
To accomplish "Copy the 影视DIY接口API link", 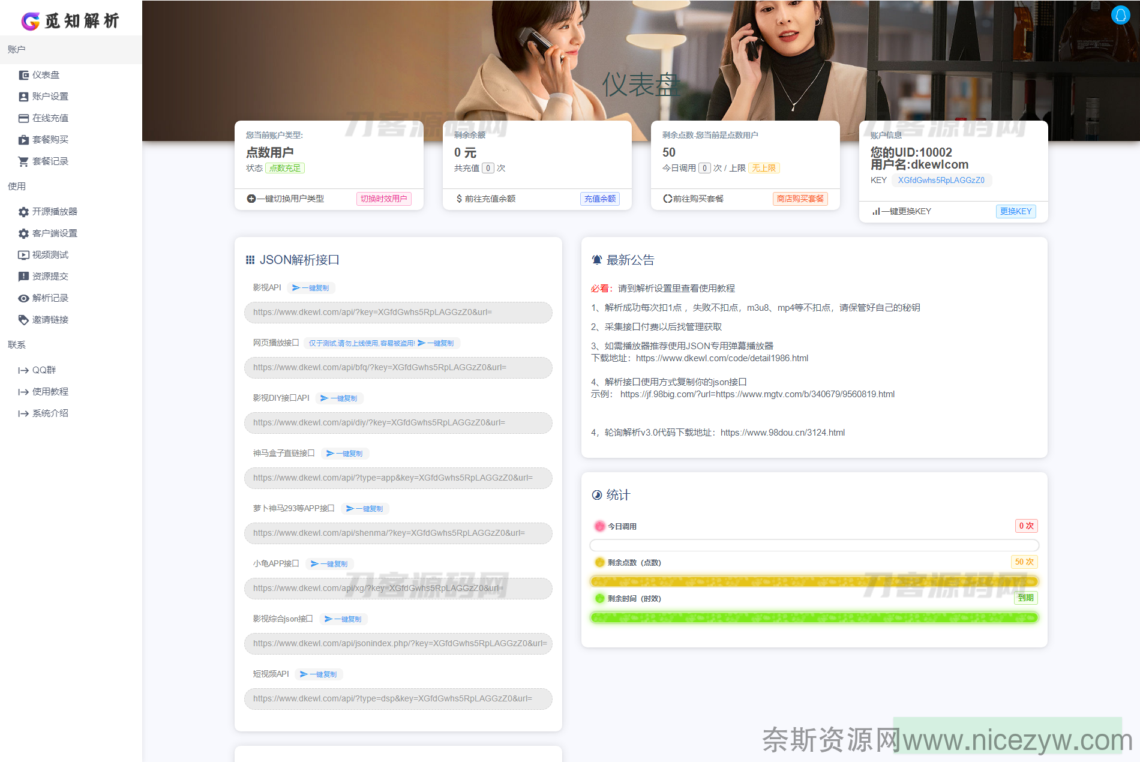I will [x=339, y=398].
